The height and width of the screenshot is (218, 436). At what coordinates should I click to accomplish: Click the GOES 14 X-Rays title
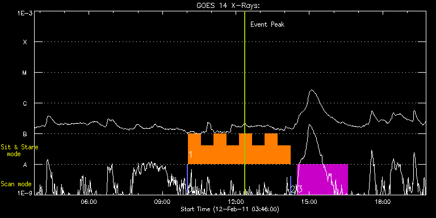tap(228, 6)
